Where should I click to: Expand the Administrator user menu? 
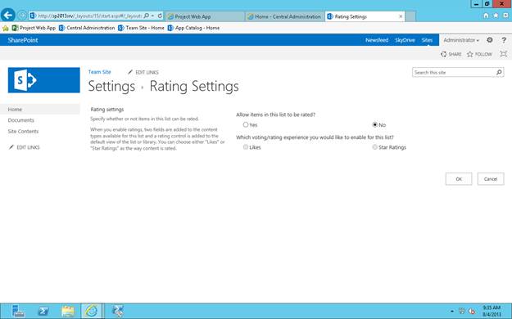[x=461, y=40]
